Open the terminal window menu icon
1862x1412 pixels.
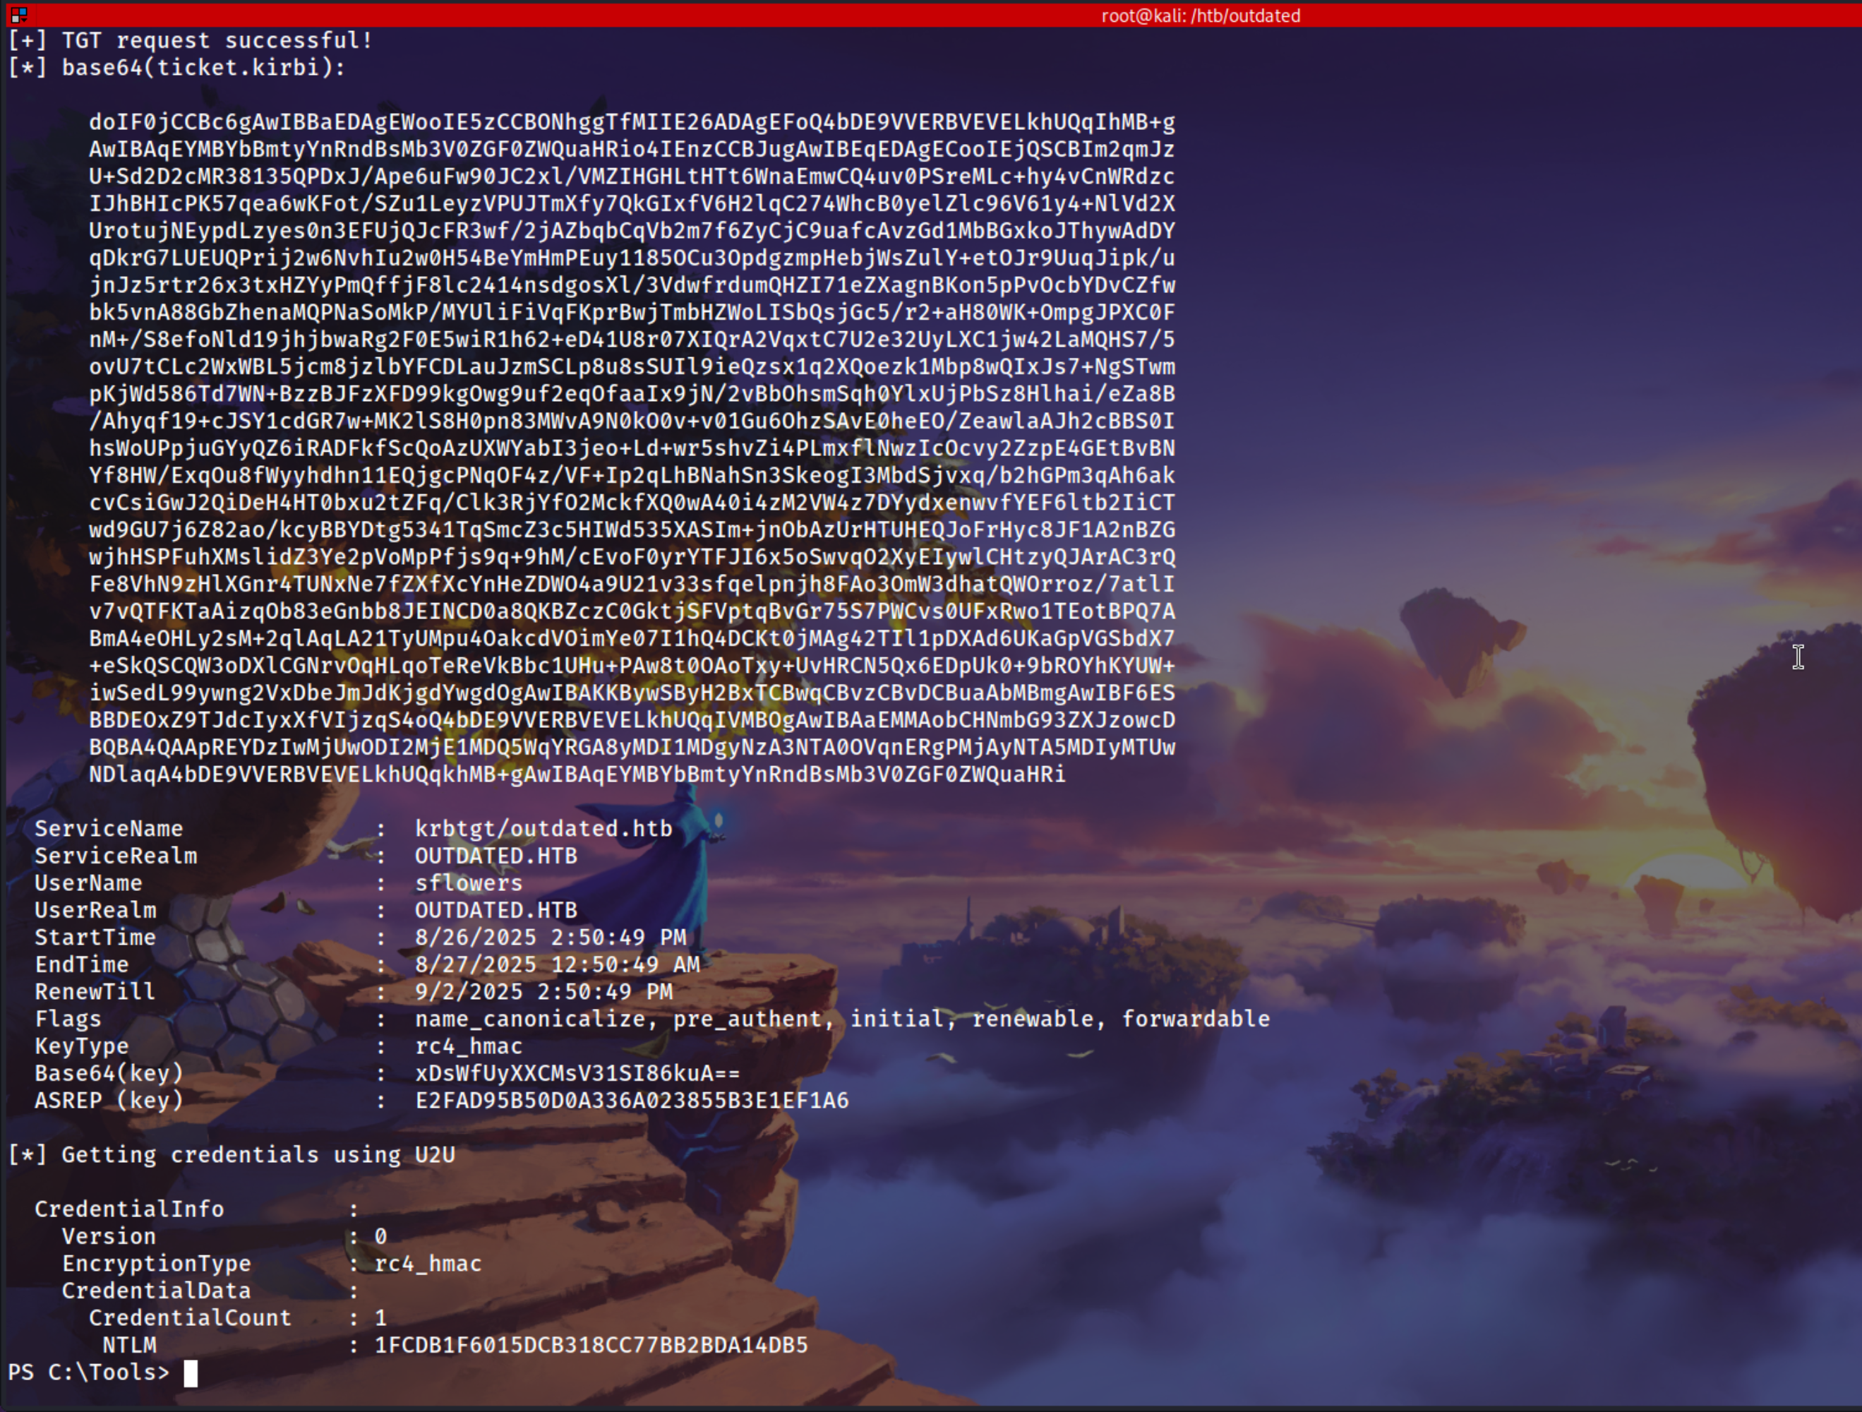tap(18, 14)
